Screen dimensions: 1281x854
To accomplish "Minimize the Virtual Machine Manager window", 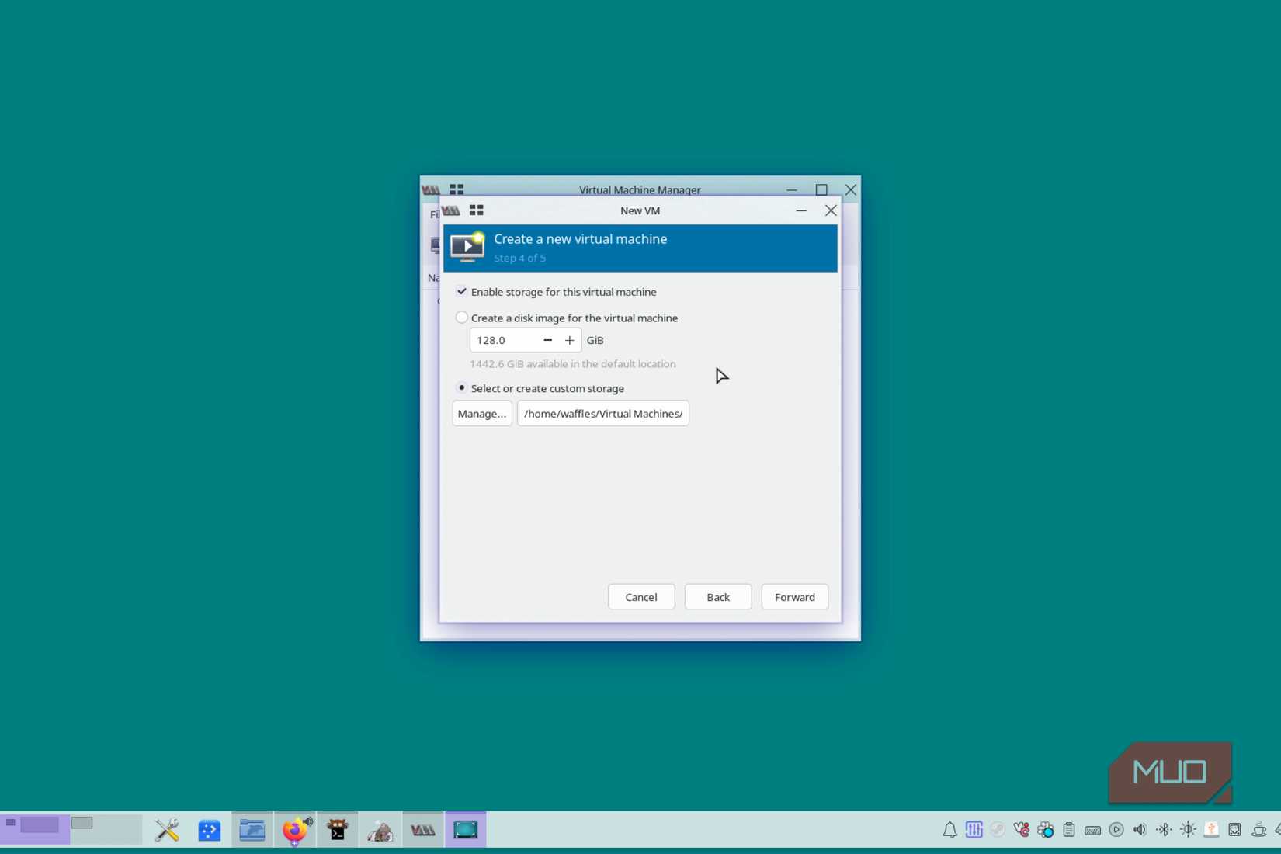I will click(x=792, y=189).
